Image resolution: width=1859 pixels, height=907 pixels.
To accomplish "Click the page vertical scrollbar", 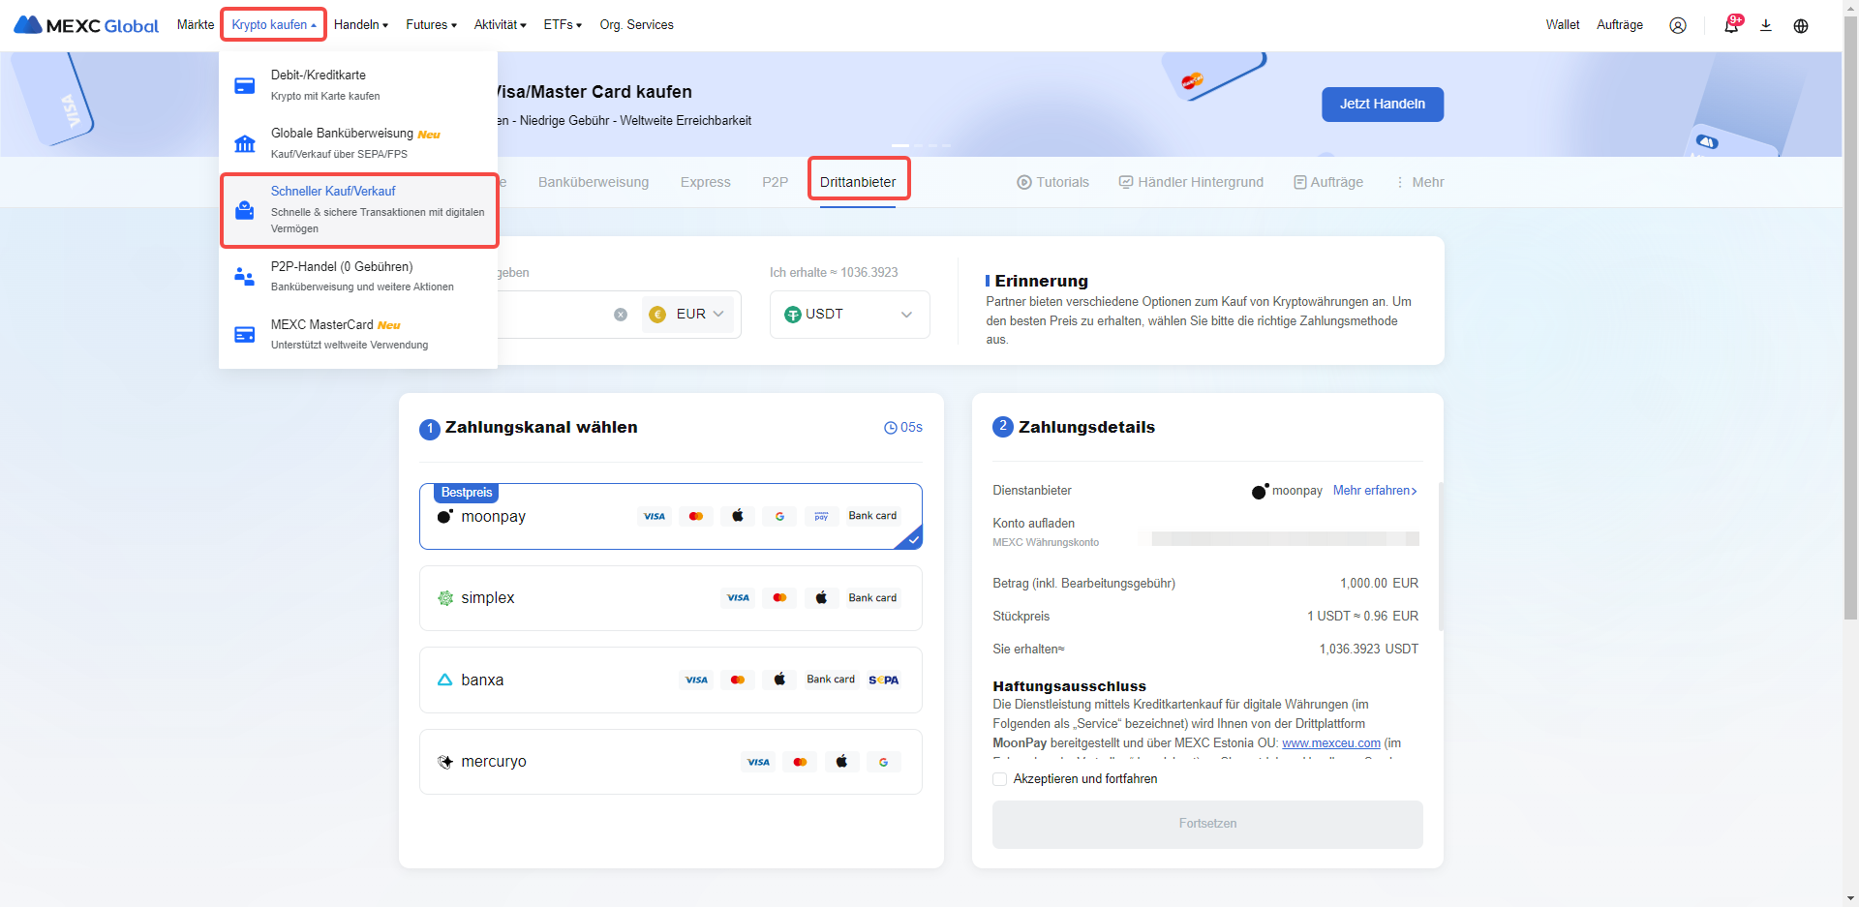I will [x=1850, y=387].
